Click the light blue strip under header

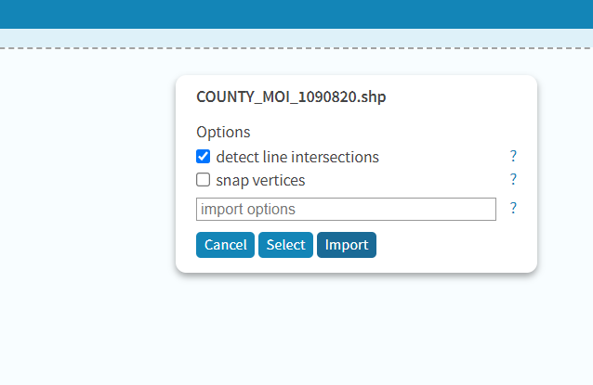tap(296, 38)
